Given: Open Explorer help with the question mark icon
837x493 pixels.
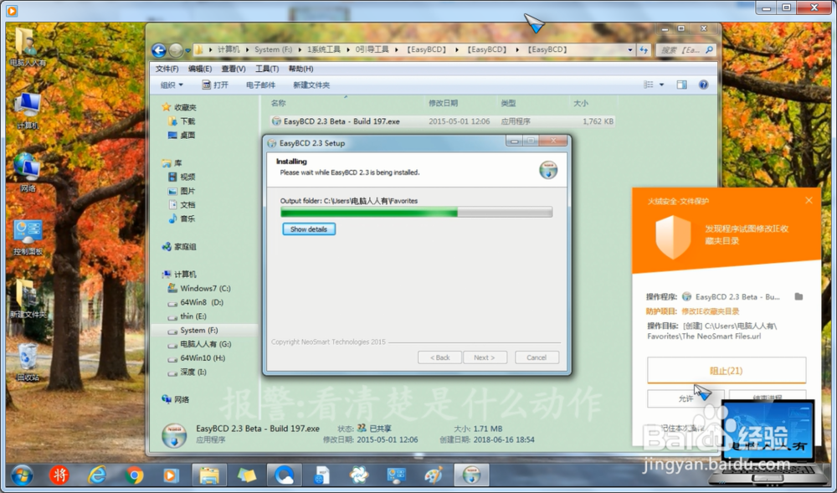Looking at the screenshot, I should (704, 85).
